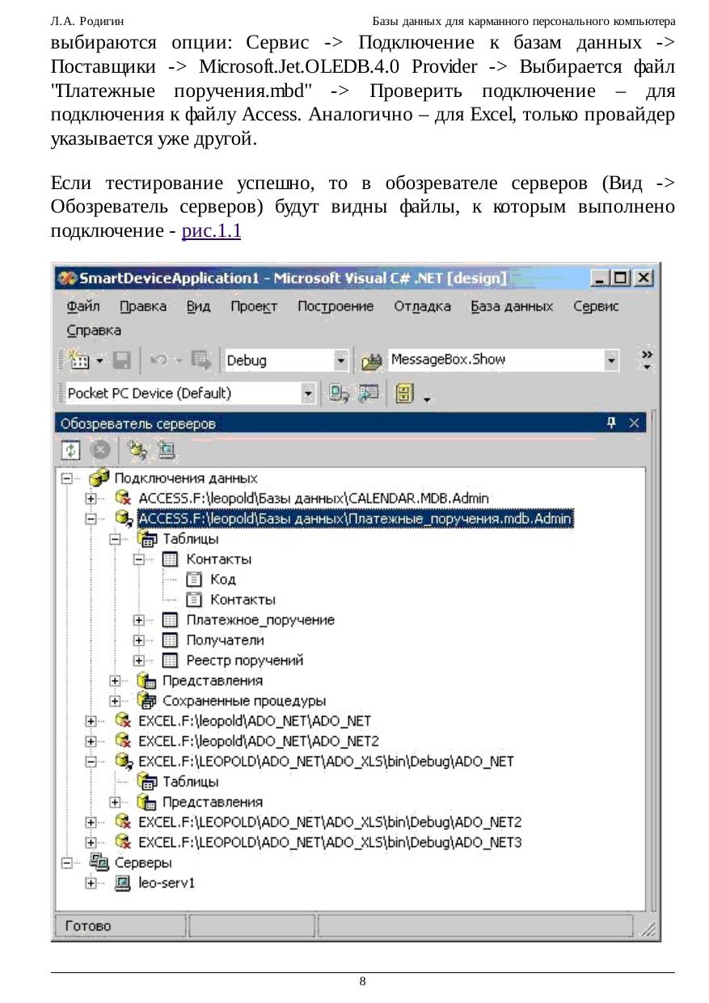Open the MessageBox.Show search dropdown
Viewport: 709px width, 1003px height.
pos(612,360)
